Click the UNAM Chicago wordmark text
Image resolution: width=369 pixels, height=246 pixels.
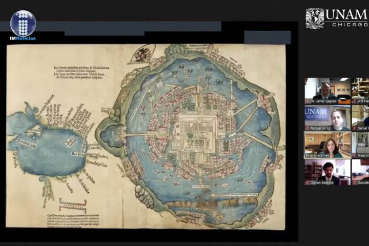346,17
